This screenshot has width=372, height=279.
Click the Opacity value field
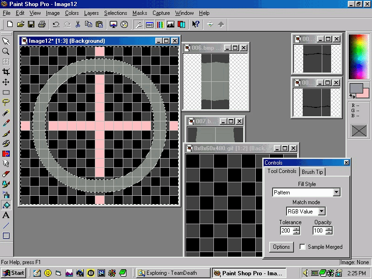point(319,231)
